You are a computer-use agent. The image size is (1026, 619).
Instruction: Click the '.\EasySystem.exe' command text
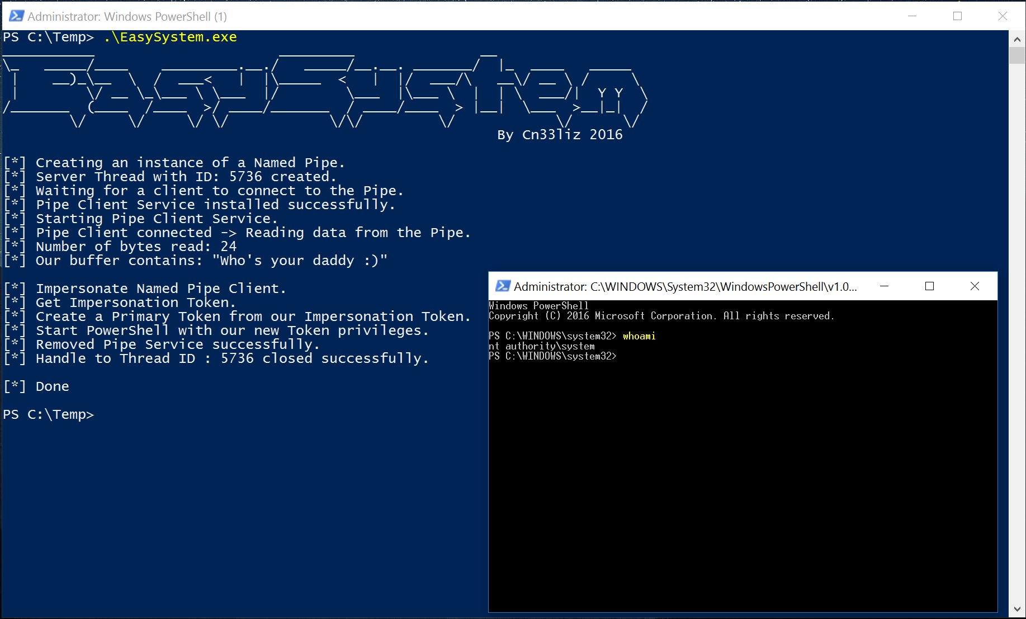point(170,37)
